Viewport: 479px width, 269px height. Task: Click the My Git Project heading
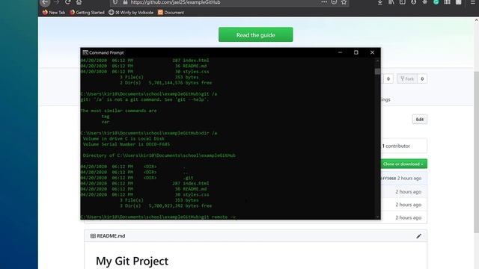[x=132, y=262]
